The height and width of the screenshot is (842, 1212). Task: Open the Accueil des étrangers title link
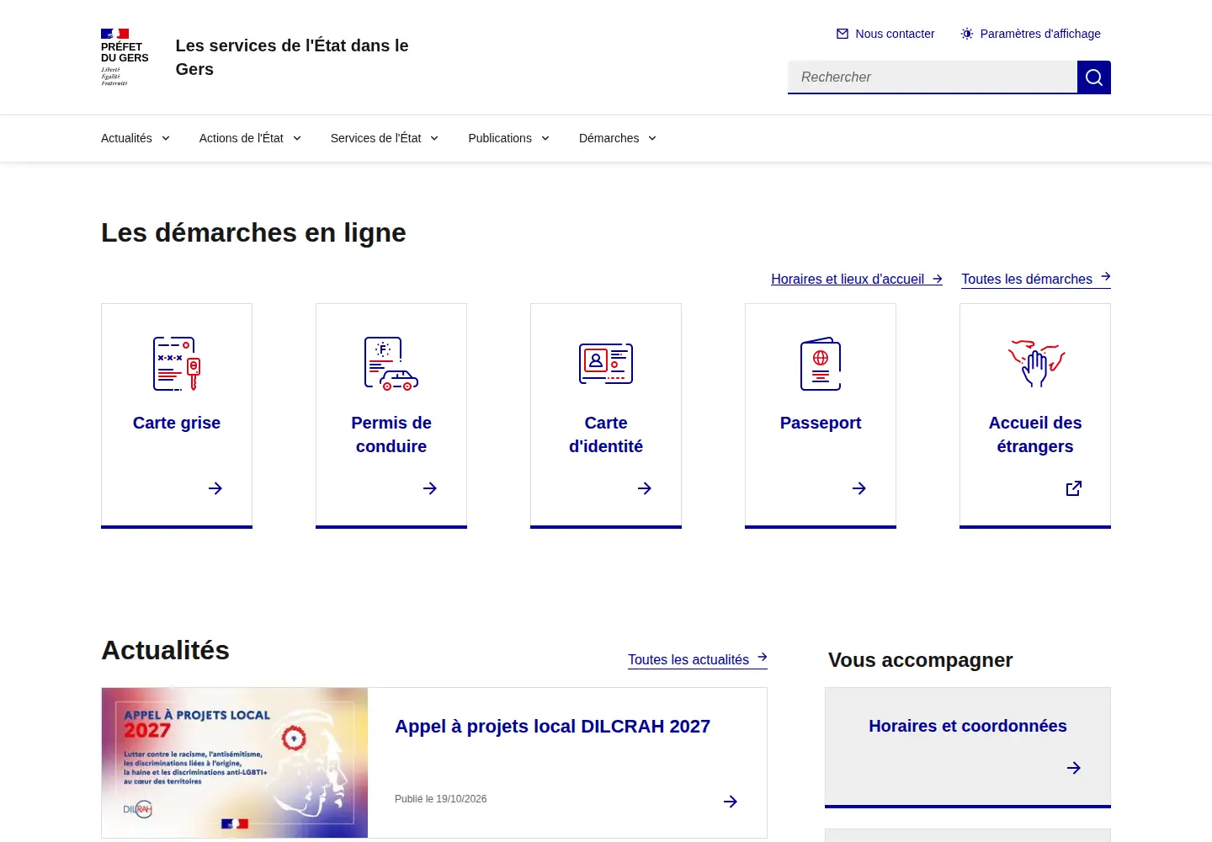(1035, 434)
